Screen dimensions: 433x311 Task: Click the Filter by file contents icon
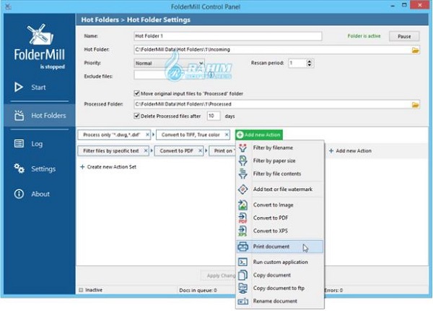pyautogui.click(x=242, y=174)
